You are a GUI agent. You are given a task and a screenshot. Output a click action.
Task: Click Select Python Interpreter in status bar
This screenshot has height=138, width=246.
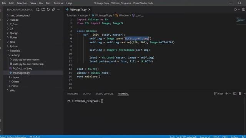point(13,137)
